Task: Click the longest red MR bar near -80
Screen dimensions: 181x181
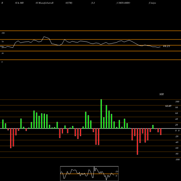Action: pos(138,142)
